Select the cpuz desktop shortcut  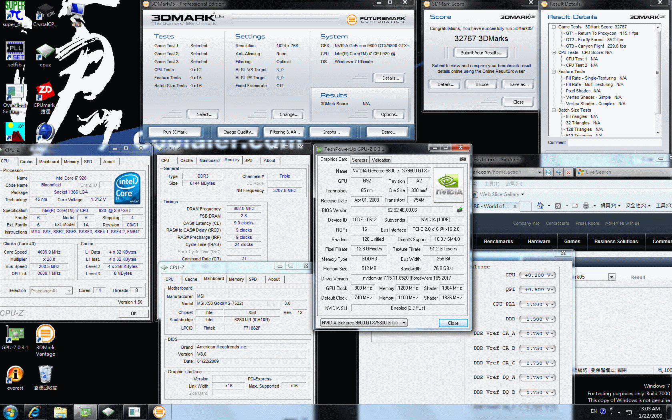click(45, 55)
